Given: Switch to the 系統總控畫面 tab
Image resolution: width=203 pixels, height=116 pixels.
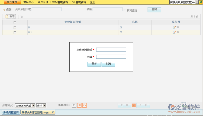Looking at the screenshot, I should coord(11,112).
